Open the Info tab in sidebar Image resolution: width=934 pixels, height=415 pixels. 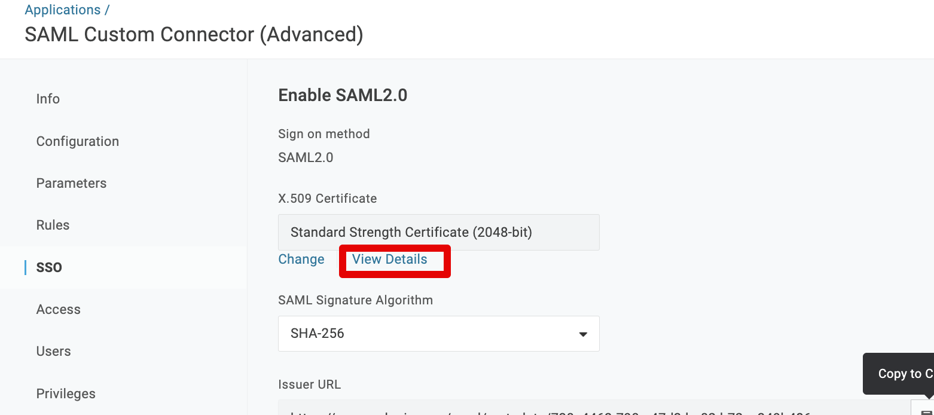tap(48, 99)
